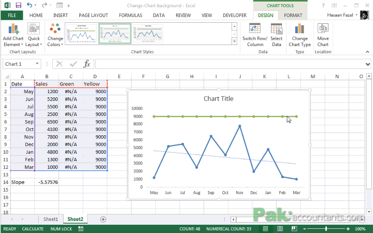The image size is (373, 233).
Task: Click the Name Box showing Chart 1
Action: (19, 64)
